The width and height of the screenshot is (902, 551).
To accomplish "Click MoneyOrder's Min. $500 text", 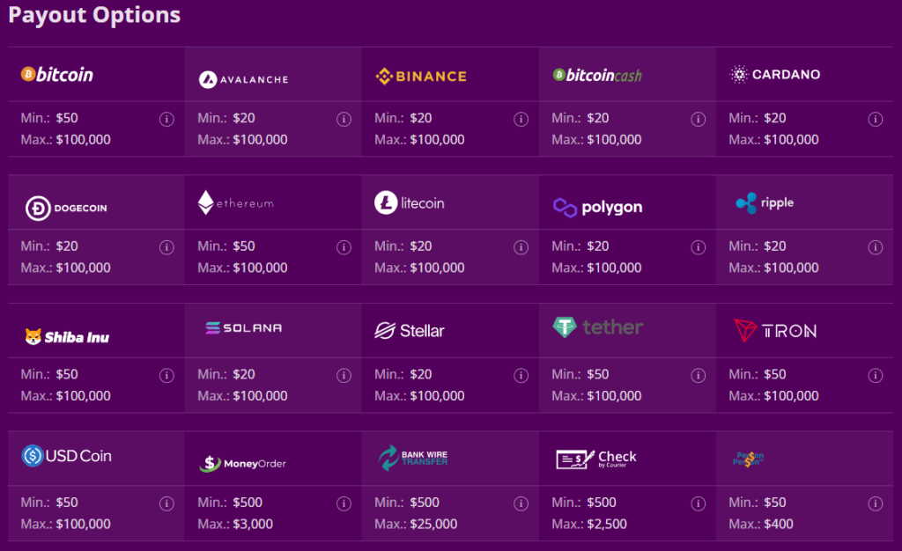I will point(230,503).
